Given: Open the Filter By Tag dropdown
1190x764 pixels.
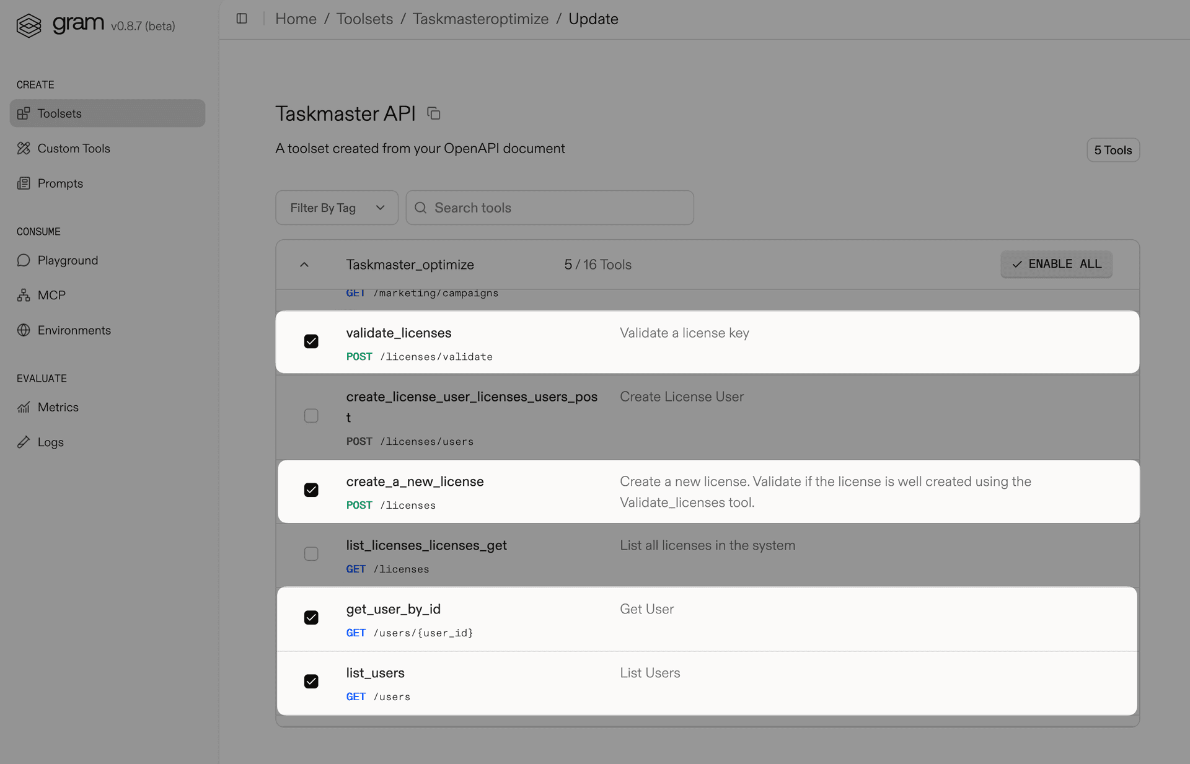Looking at the screenshot, I should pyautogui.click(x=337, y=208).
